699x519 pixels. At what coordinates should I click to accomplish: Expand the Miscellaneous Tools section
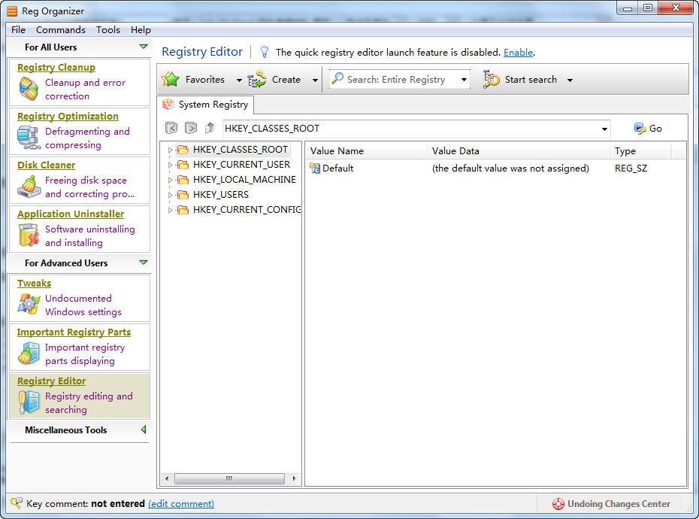pyautogui.click(x=143, y=430)
